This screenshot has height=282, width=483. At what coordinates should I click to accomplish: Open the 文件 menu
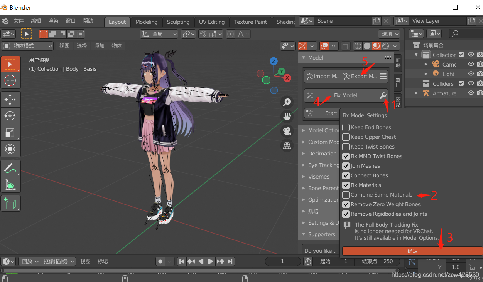pos(19,21)
